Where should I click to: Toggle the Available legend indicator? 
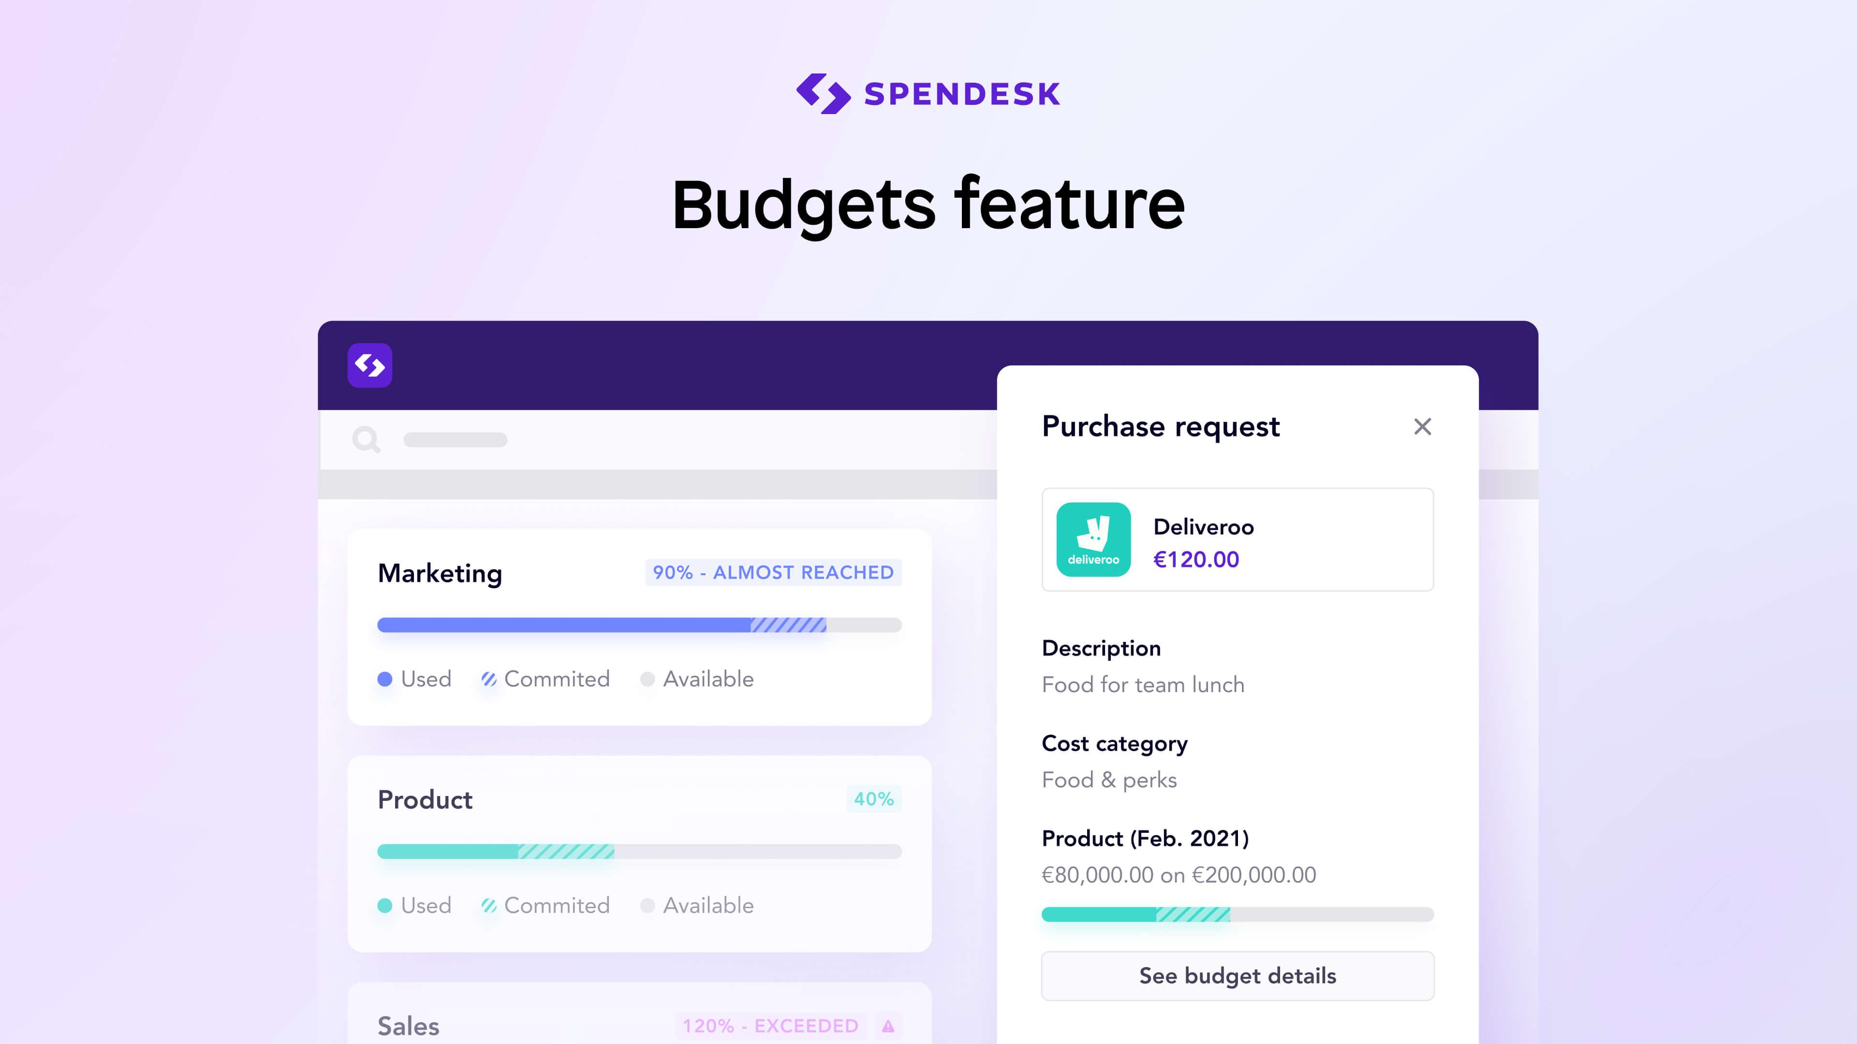pos(646,678)
